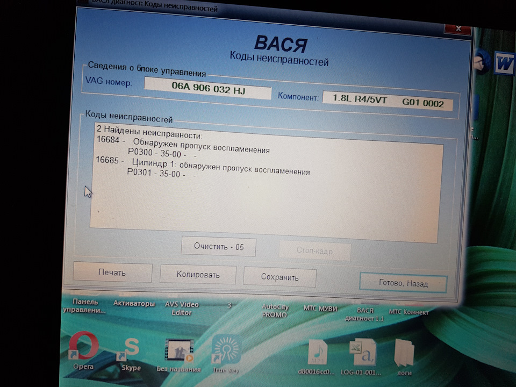Click the Стоп-кадр button
This screenshot has width=516, height=387.
coord(314,251)
